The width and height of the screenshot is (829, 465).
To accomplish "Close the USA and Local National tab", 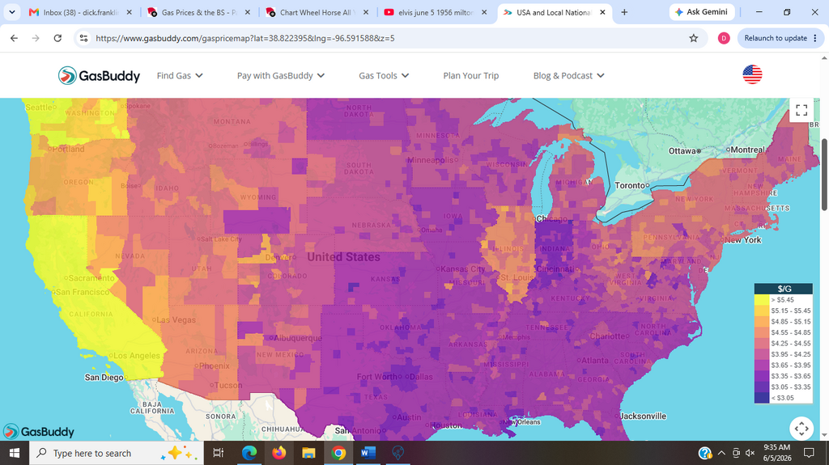I will tap(602, 12).
